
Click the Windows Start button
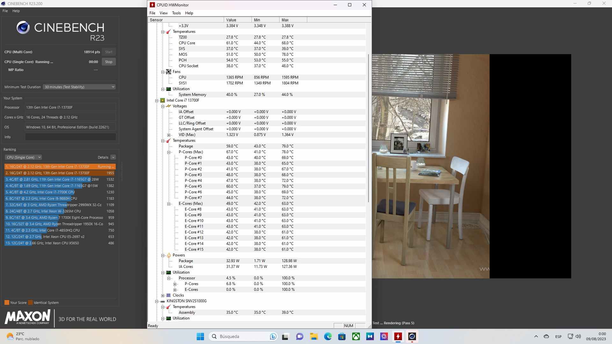point(200,336)
